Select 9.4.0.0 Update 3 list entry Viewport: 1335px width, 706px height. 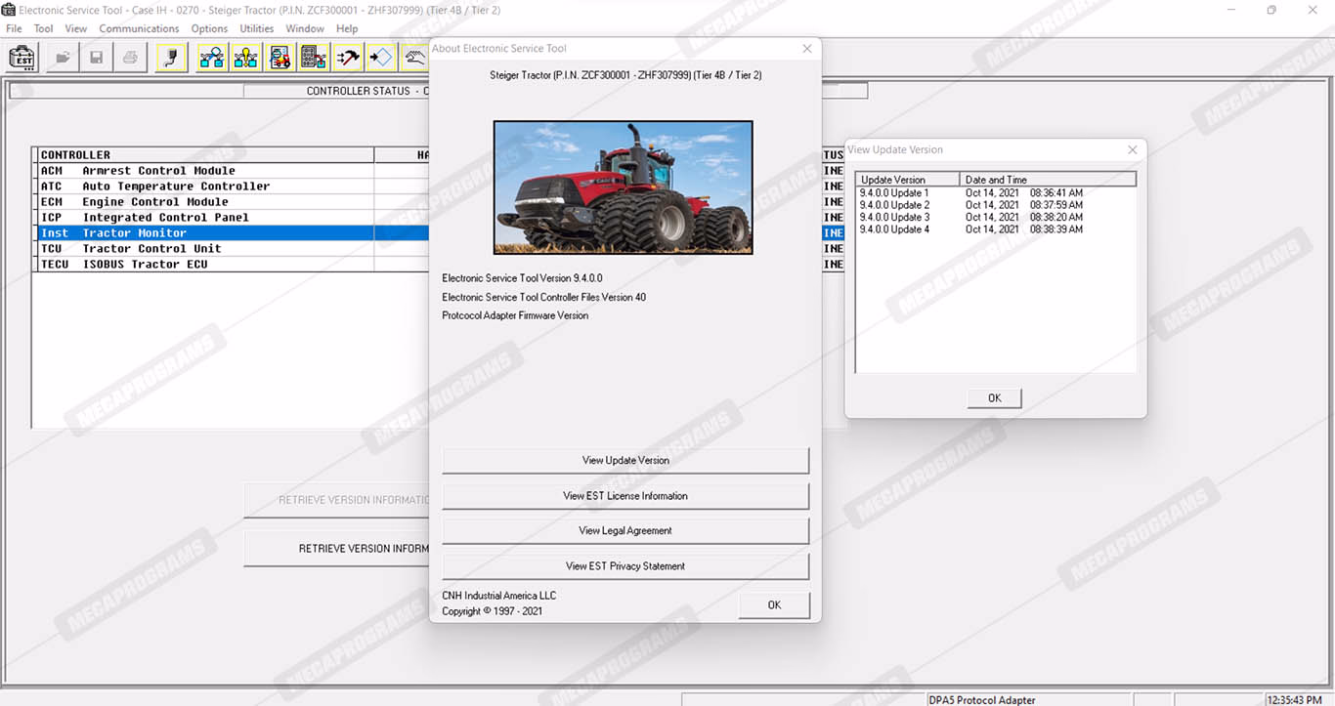pos(894,217)
